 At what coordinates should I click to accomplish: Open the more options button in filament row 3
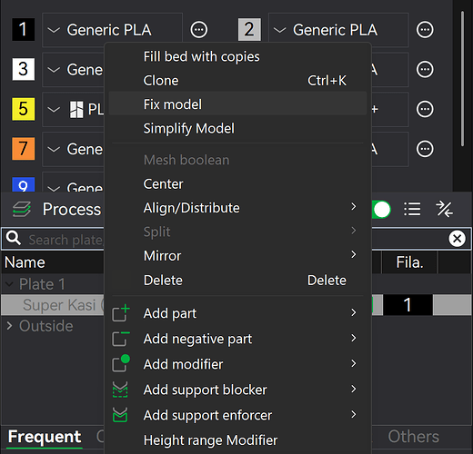[425, 70]
